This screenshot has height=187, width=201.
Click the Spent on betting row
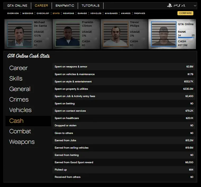point(124,104)
